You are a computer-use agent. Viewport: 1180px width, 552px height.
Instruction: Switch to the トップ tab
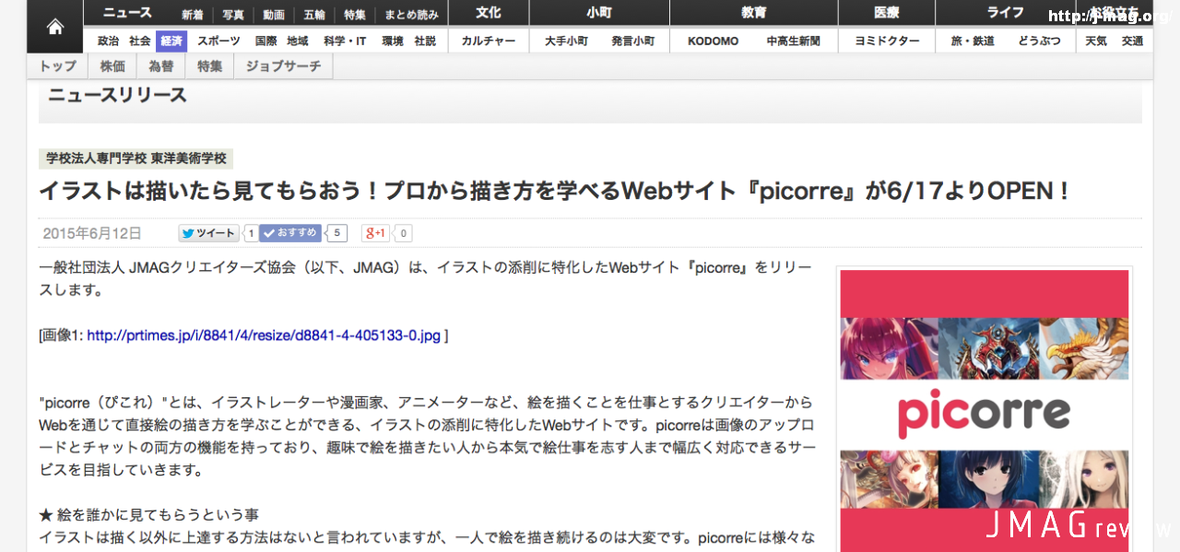(x=58, y=66)
